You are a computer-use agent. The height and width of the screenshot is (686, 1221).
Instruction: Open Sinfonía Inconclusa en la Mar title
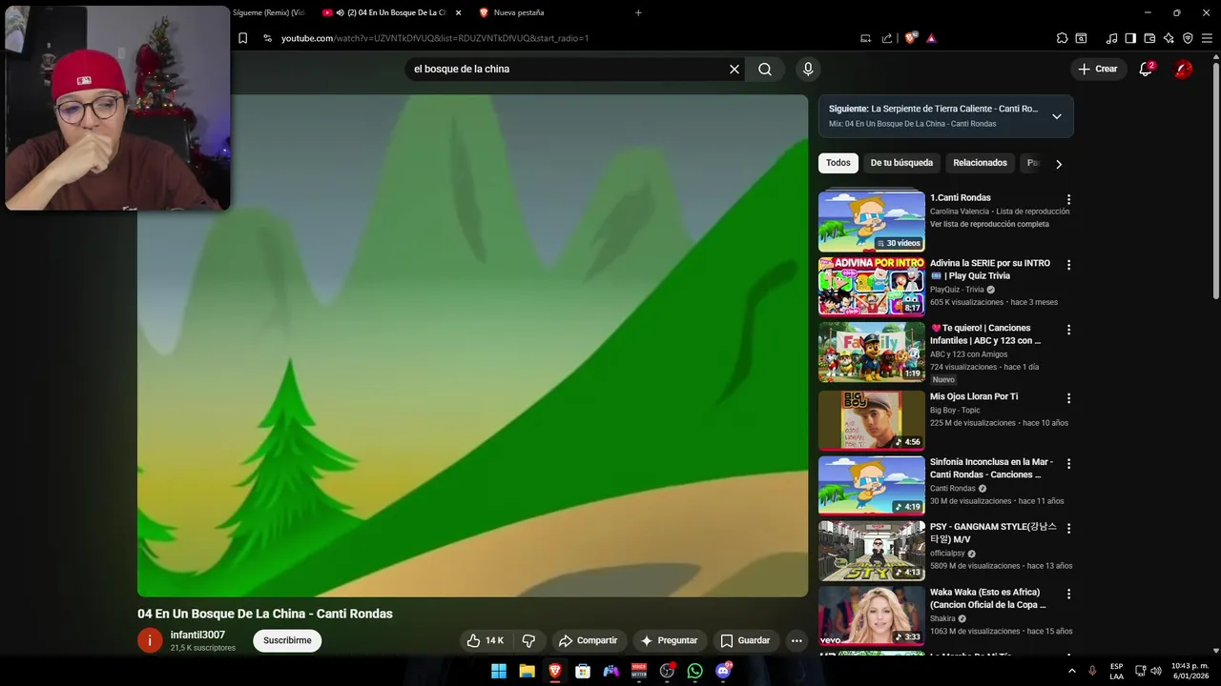[991, 468]
